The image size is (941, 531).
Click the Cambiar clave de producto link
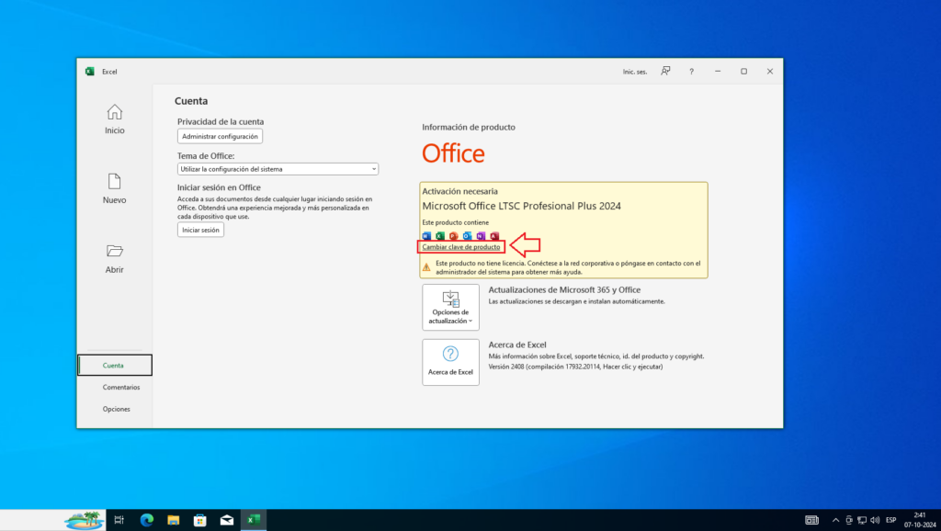click(x=461, y=247)
